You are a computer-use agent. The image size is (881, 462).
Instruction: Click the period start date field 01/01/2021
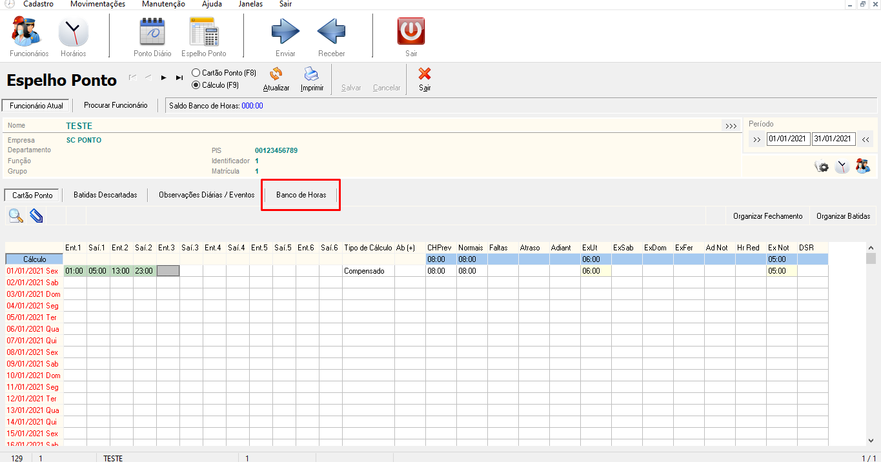pyautogui.click(x=788, y=139)
